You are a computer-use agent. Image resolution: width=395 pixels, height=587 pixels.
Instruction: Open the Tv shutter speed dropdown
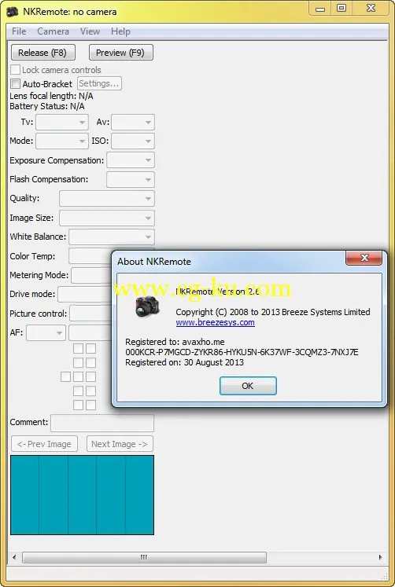pyautogui.click(x=62, y=122)
